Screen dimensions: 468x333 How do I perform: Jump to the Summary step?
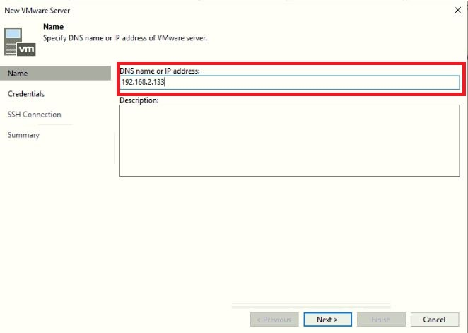click(23, 135)
